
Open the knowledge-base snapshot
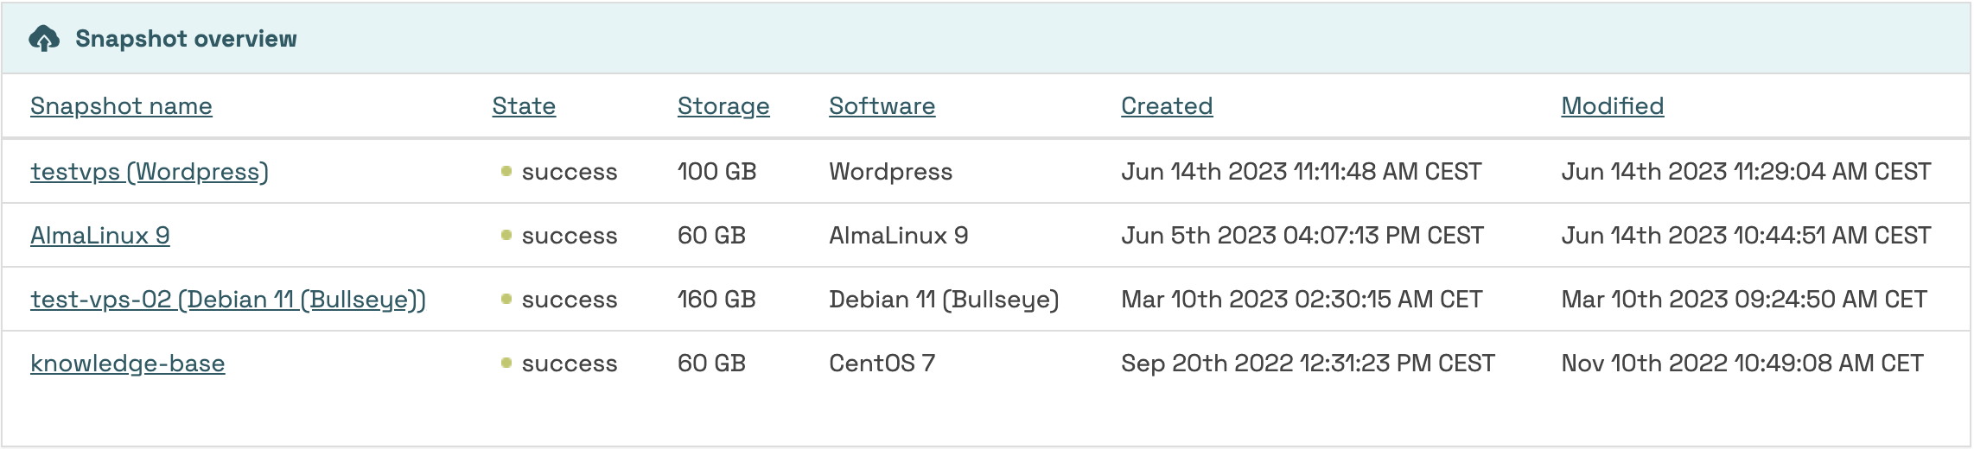pyautogui.click(x=128, y=364)
